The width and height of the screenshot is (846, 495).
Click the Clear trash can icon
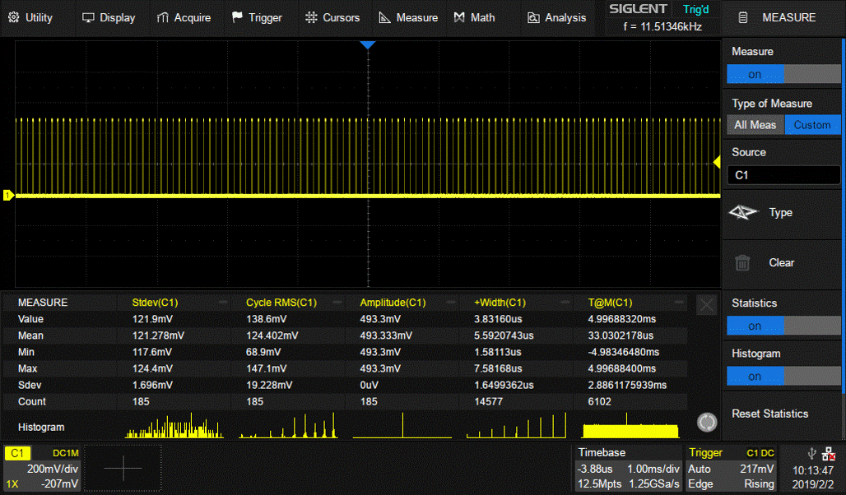tap(742, 263)
